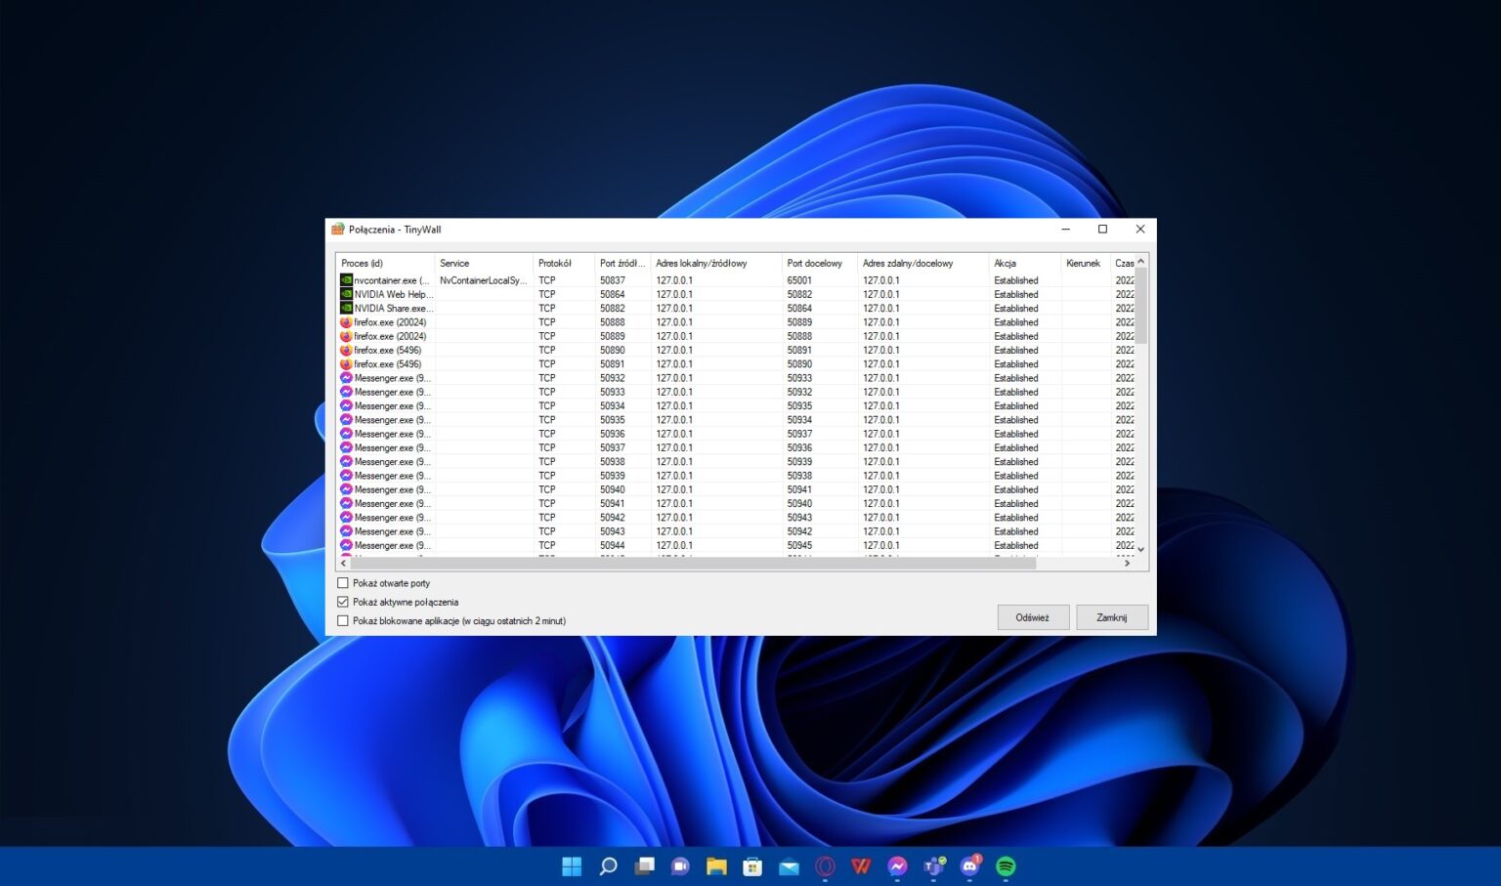The width and height of the screenshot is (1501, 886).
Task: Launch Opera browser from the taskbar
Action: click(x=825, y=866)
